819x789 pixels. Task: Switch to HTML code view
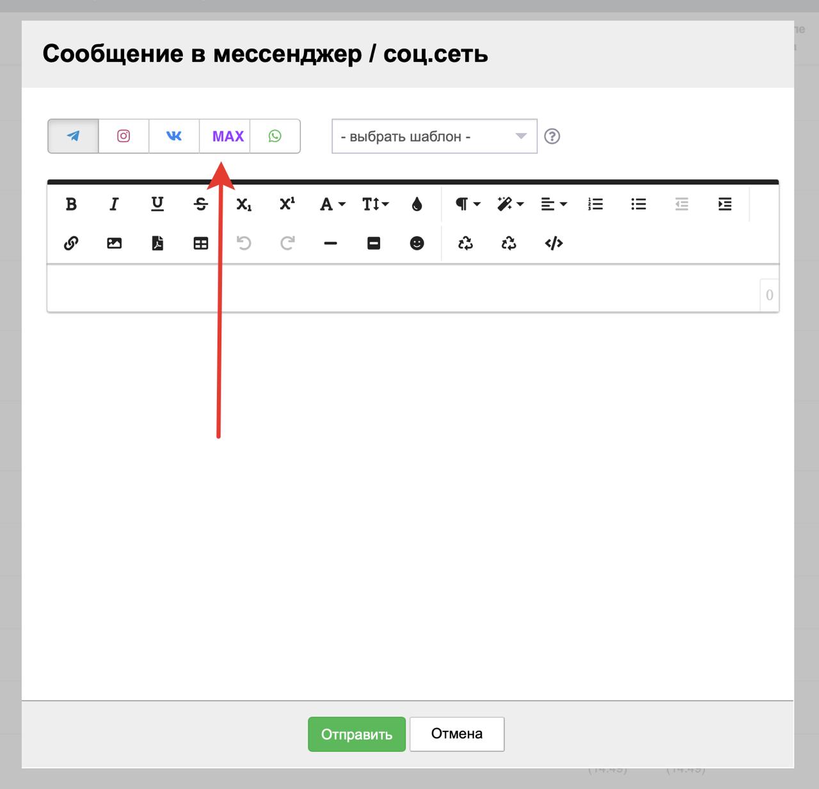(x=553, y=243)
